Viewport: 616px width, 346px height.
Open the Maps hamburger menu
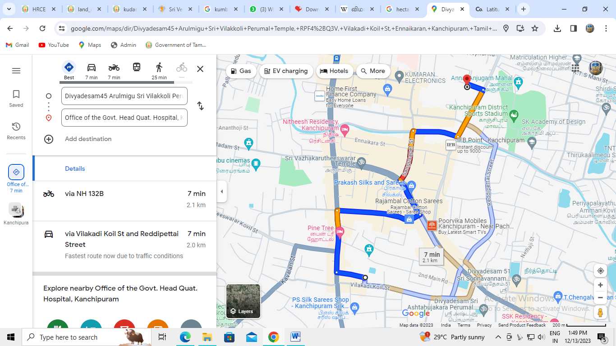(16, 71)
